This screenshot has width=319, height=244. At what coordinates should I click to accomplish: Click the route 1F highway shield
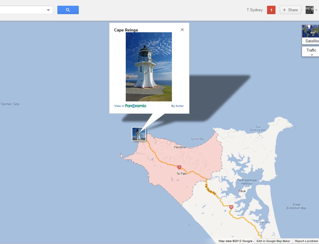coord(231,207)
